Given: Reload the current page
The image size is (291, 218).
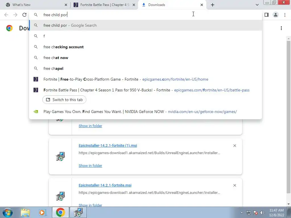Looking at the screenshot, I should point(24,15).
